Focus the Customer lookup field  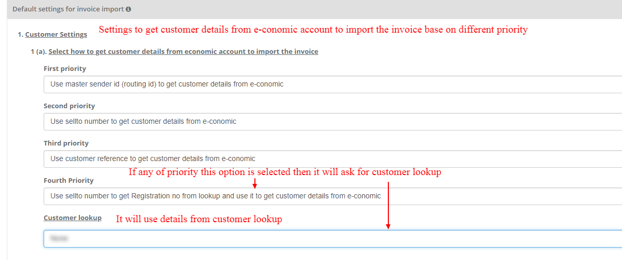pyautogui.click(x=333, y=239)
